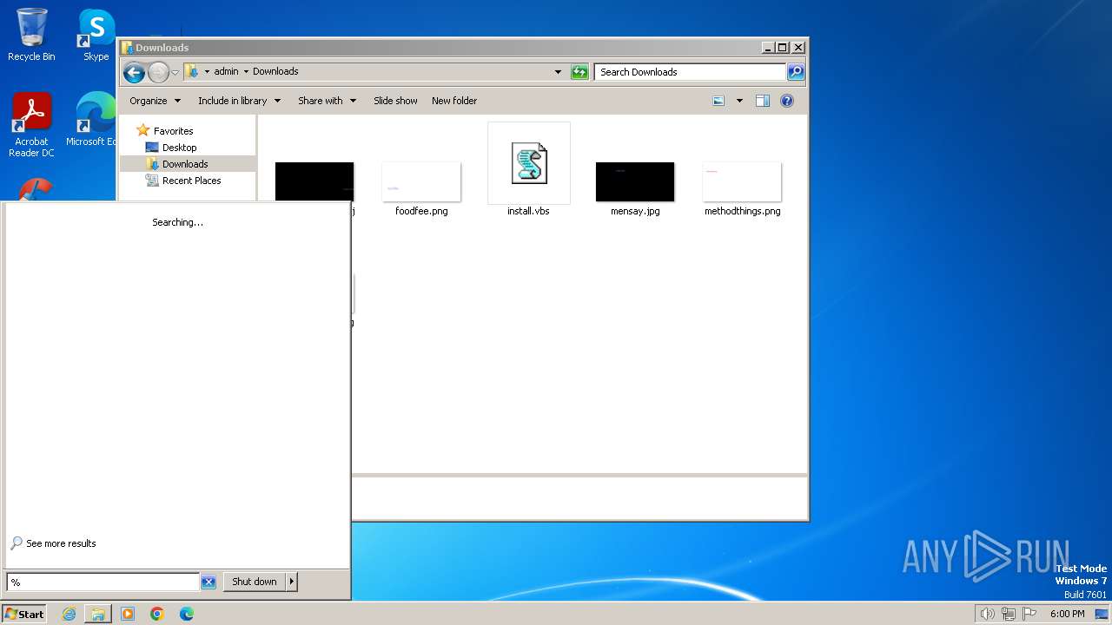Open Windows Media Player from taskbar
Screen dimensions: 1112x625
128,614
